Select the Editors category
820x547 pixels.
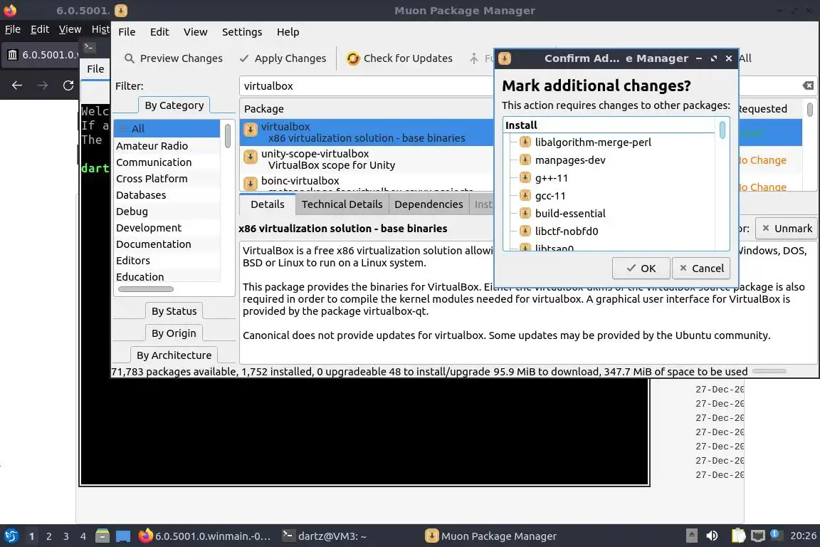tap(167, 260)
